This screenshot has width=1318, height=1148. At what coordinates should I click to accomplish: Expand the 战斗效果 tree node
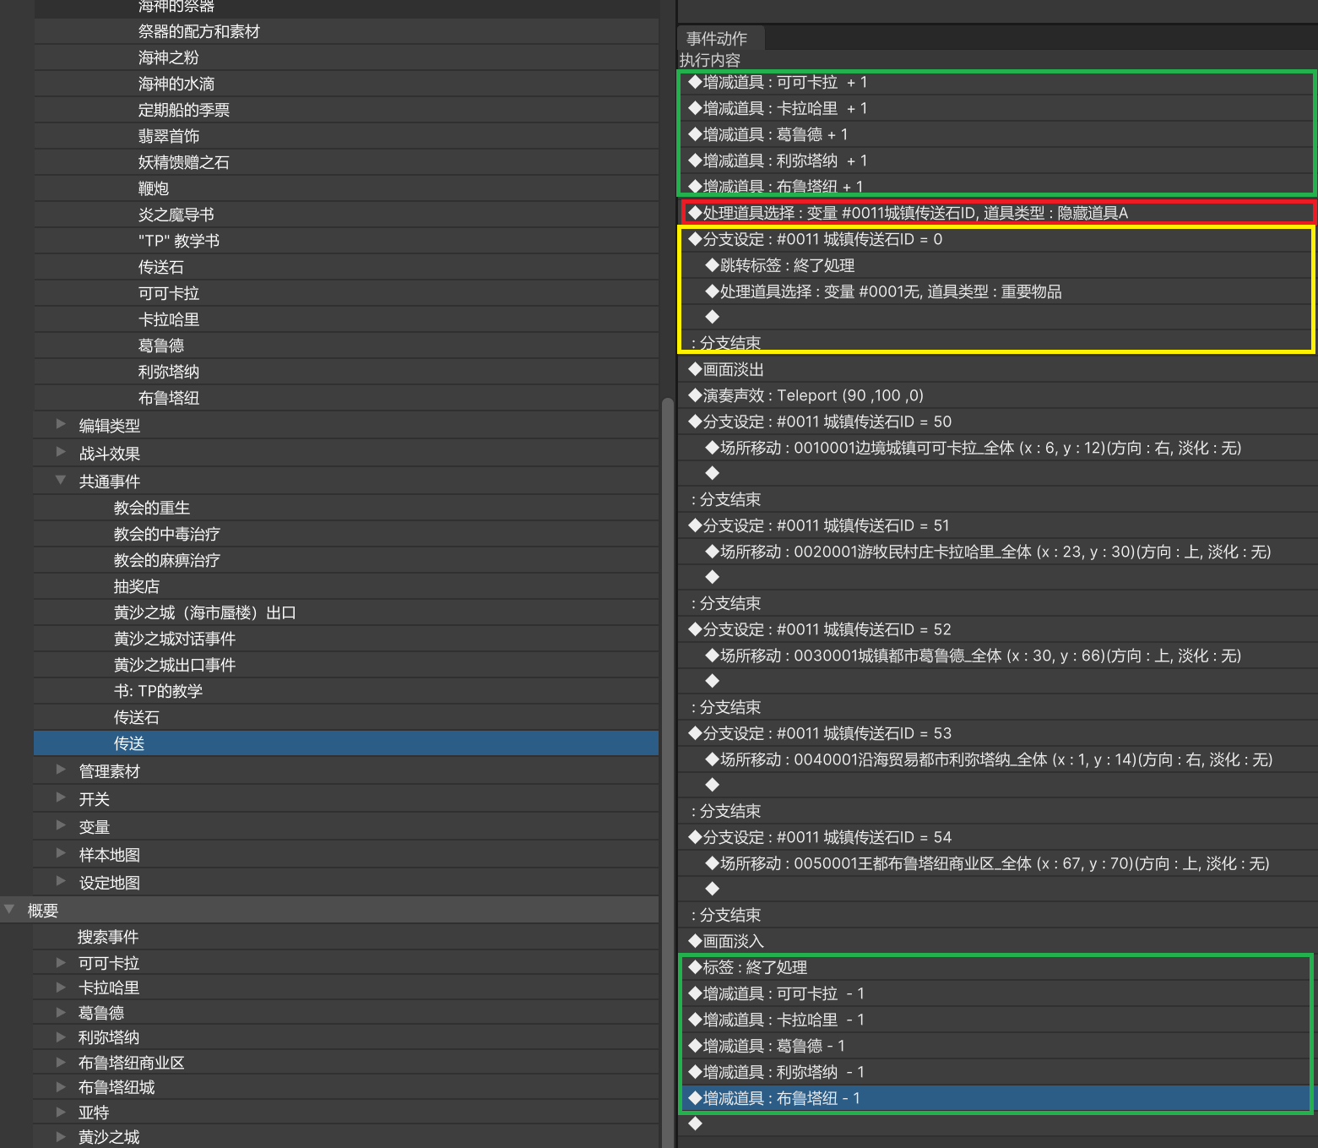coord(61,452)
